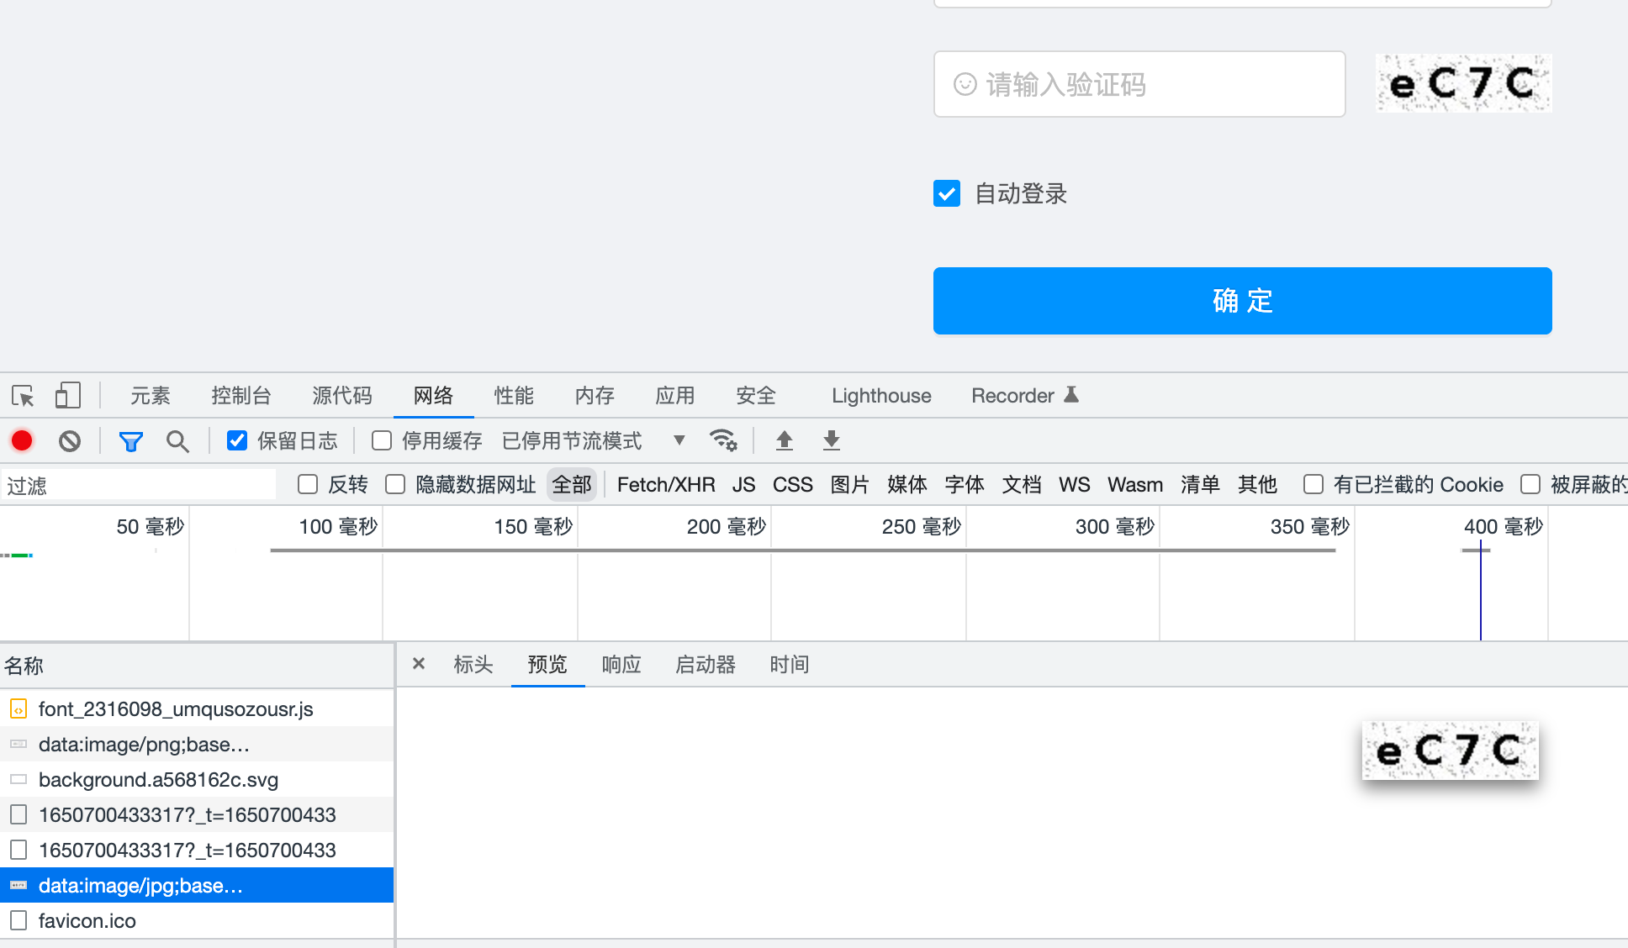This screenshot has width=1628, height=948.
Task: Export HAR file download arrow icon
Action: click(832, 440)
